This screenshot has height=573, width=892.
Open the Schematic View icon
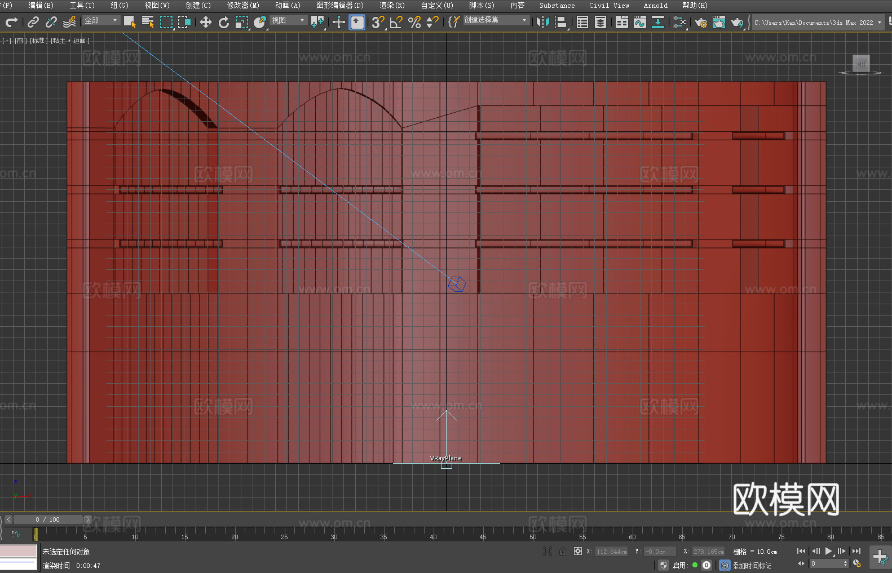tap(658, 23)
